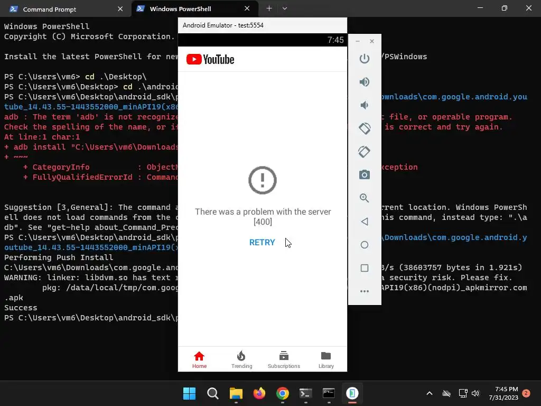This screenshot has height=406, width=541.
Task: Rotate emulator left with the upper rotate icon
Action: point(365,128)
